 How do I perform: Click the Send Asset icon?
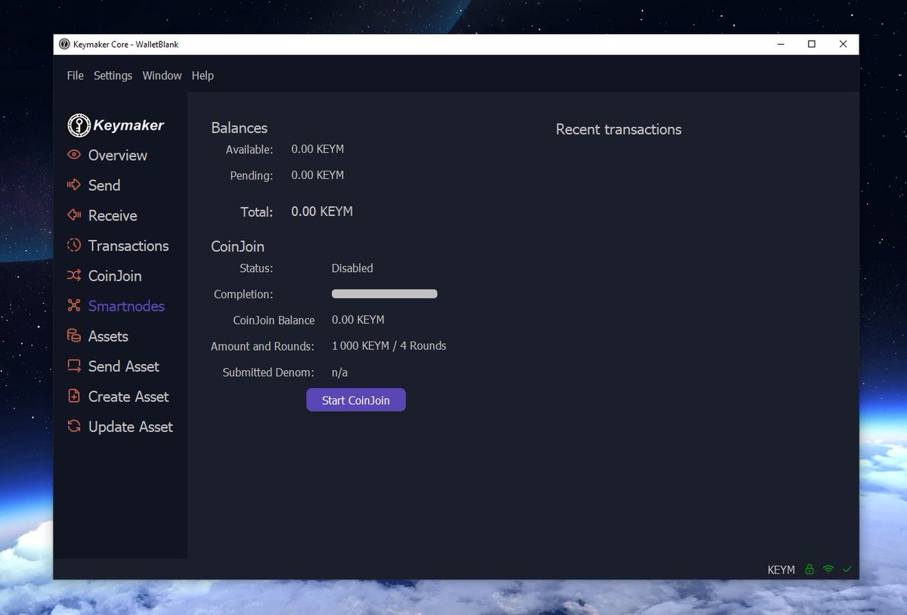click(x=74, y=366)
